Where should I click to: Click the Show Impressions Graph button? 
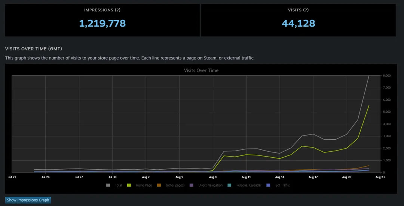tap(28, 200)
